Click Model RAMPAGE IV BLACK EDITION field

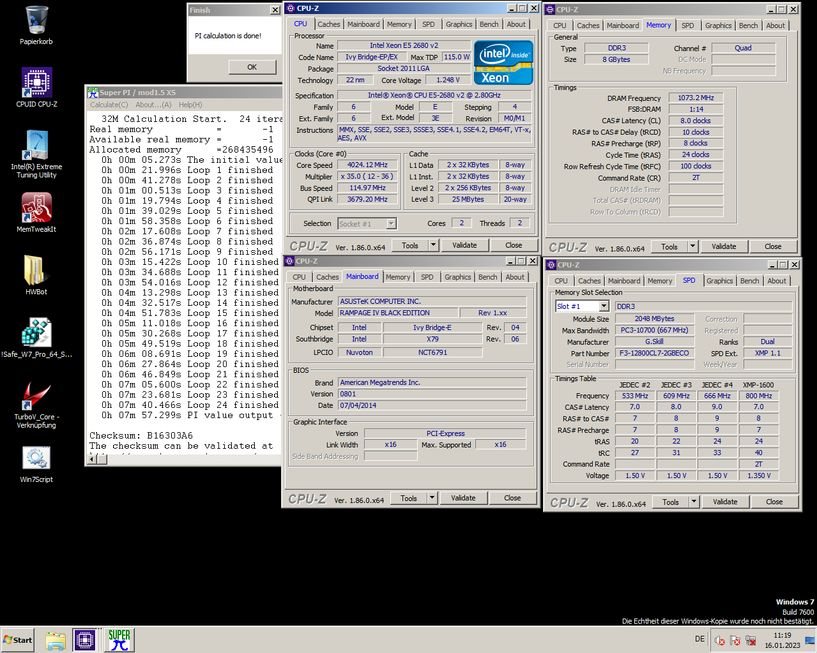398,313
